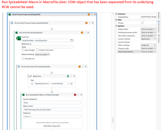Image resolution: width=167 pixels, height=130 pixels.
Task: Click the designer vertical scrollbar thumb
Action: [113, 120]
